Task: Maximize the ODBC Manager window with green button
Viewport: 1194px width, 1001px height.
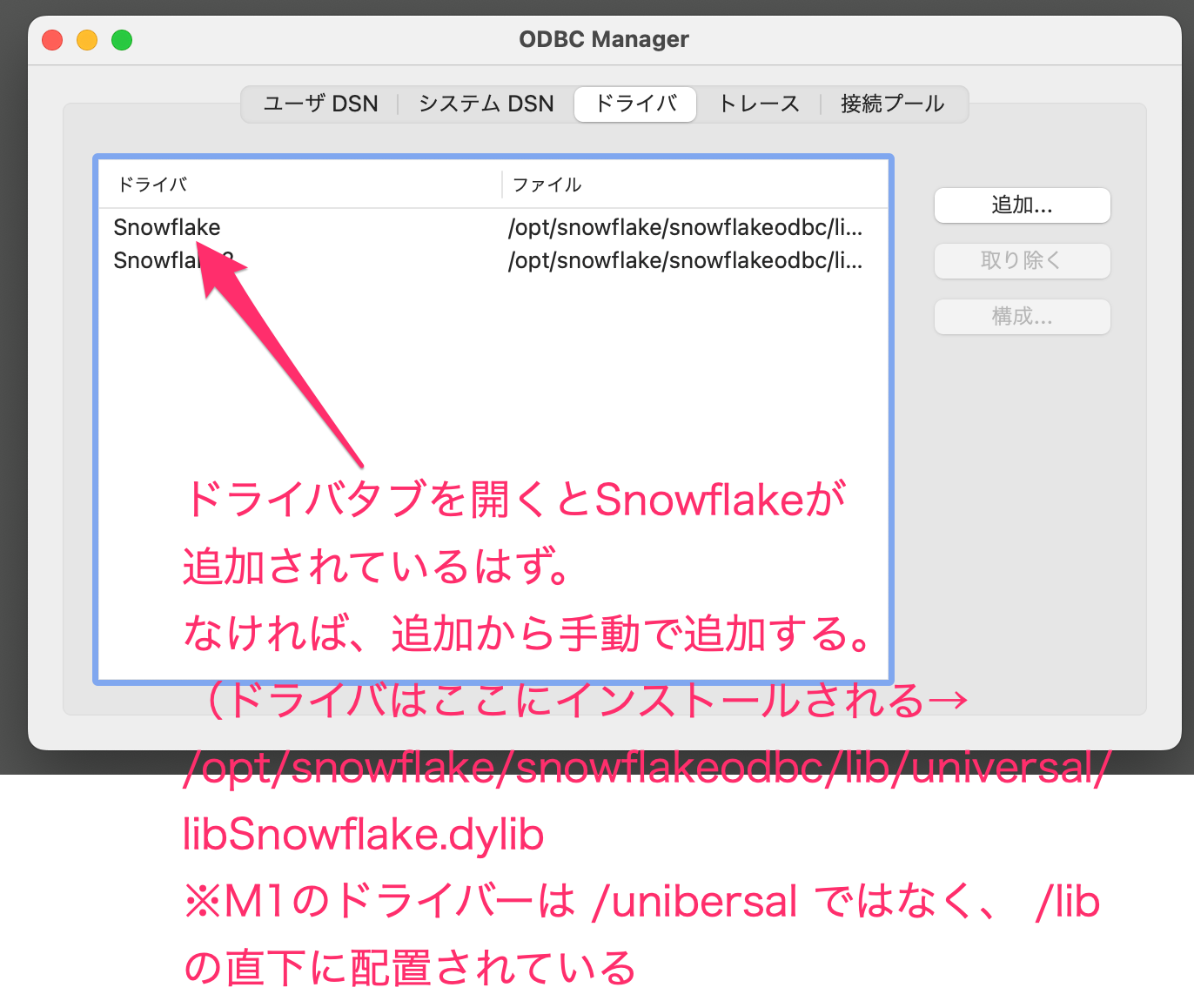Action: (x=122, y=40)
